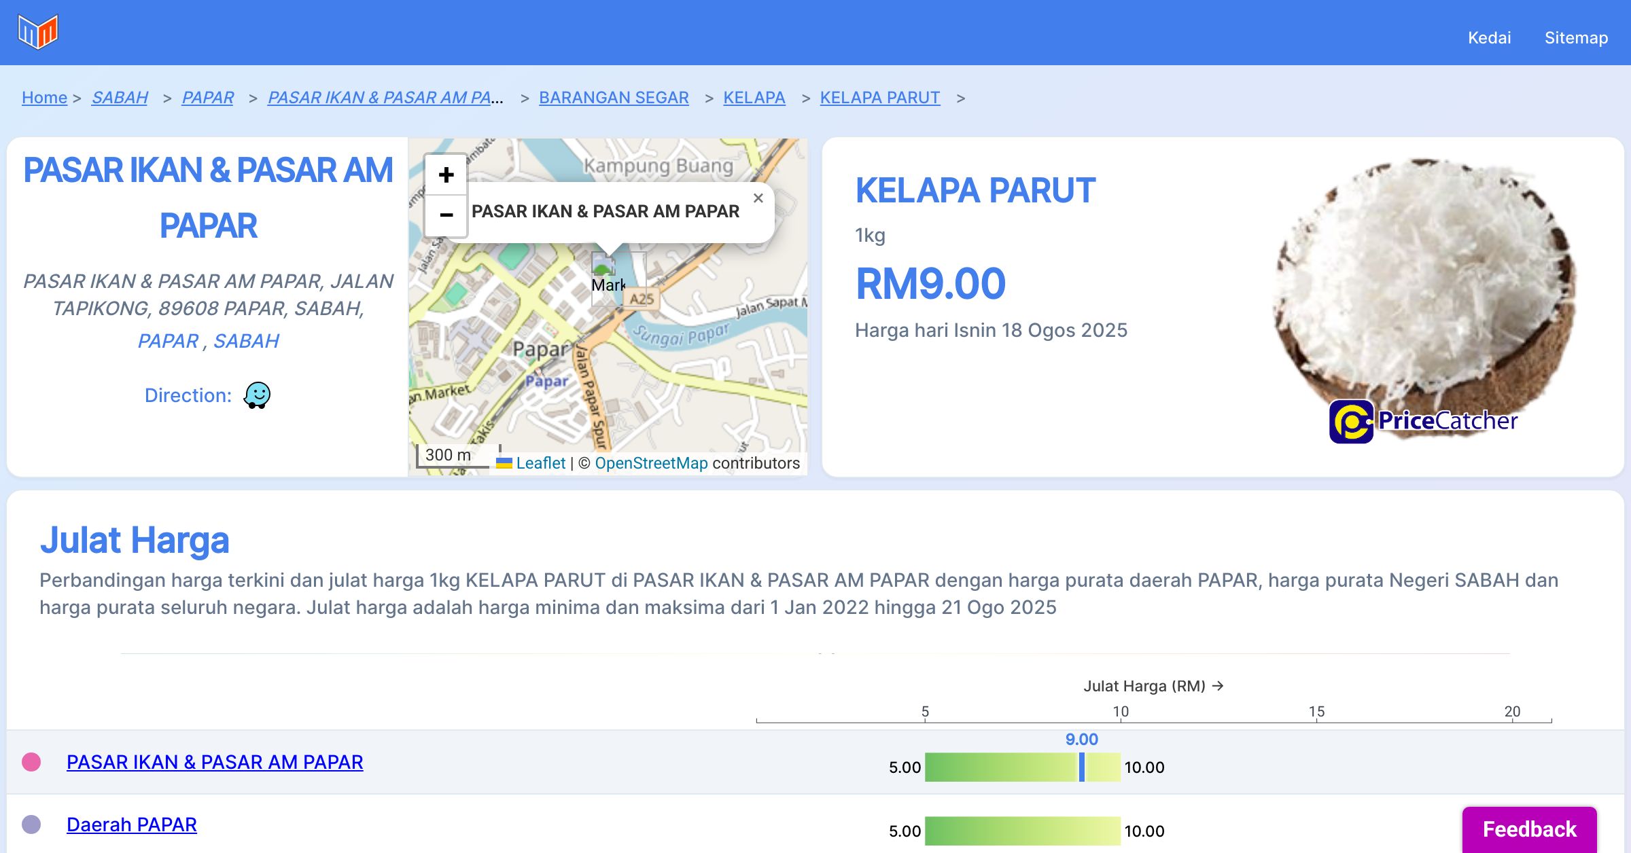Open PASAR IKAN & PASAR AM PAPAR row link

[x=215, y=762]
